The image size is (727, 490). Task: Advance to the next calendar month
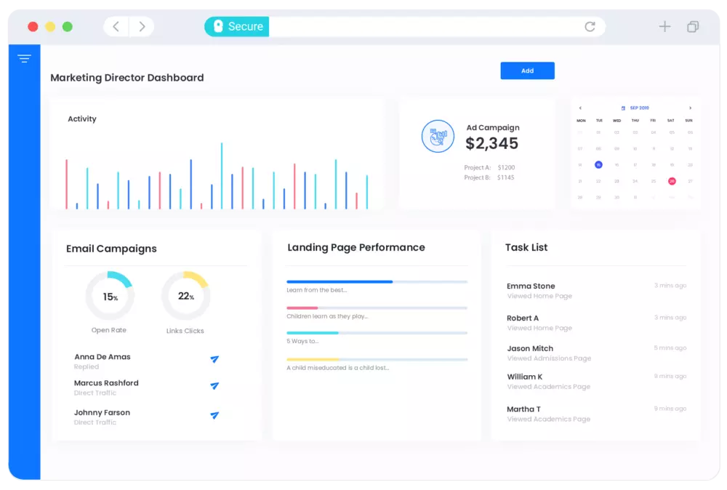(690, 108)
